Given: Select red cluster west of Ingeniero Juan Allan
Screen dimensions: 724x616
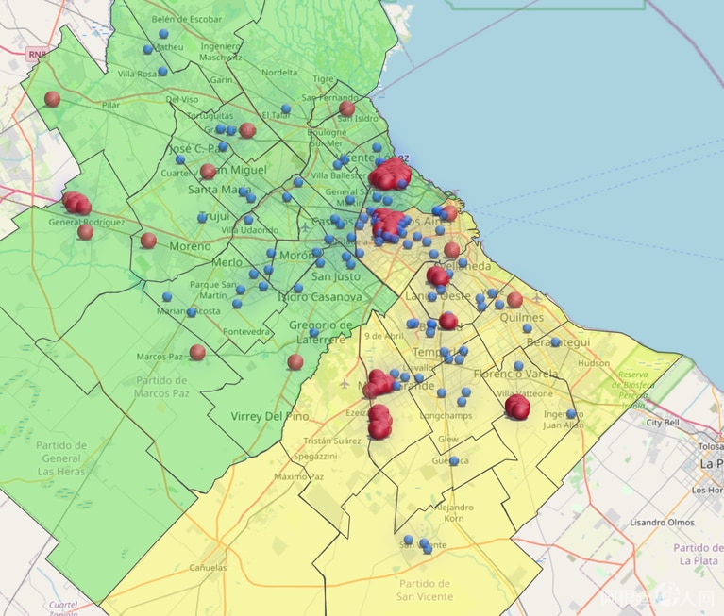Looking at the screenshot, I should pos(517,408).
